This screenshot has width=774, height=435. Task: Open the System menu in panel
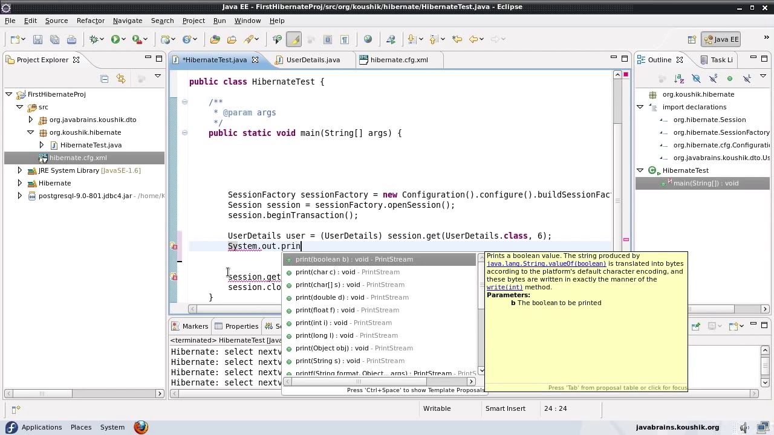[112, 427]
